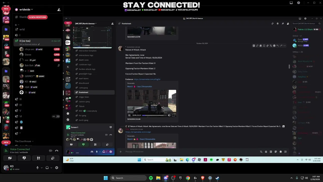
Task: Click the Message #frontstreet input box
Action: (192, 152)
